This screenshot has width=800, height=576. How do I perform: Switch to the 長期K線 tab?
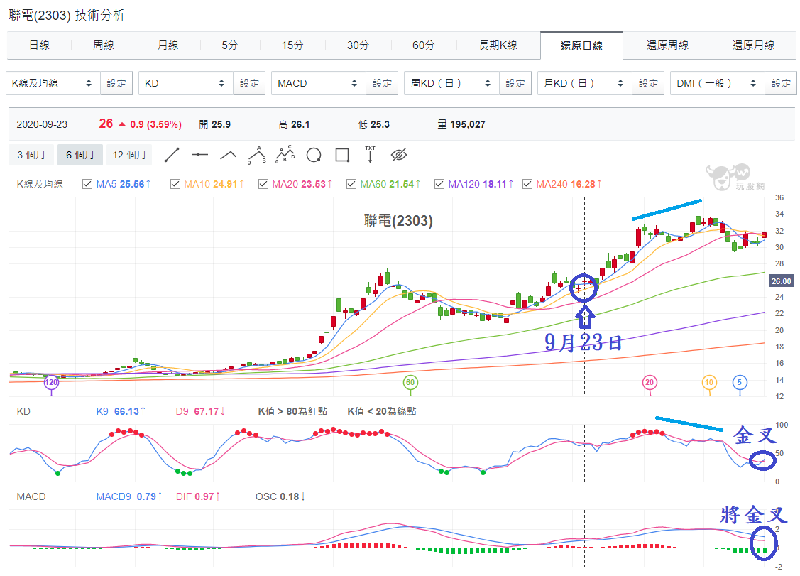click(x=498, y=45)
